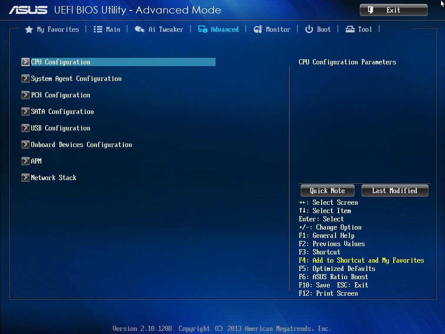
Task: Expand the APM submenu arrow
Action: click(25, 161)
